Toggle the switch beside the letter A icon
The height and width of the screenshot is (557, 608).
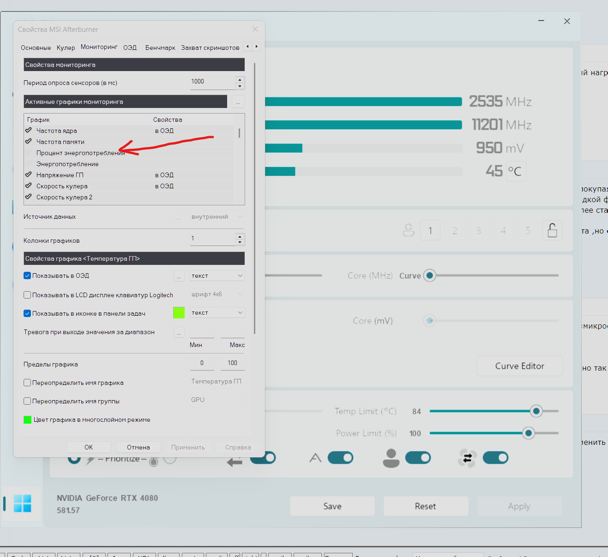[340, 458]
